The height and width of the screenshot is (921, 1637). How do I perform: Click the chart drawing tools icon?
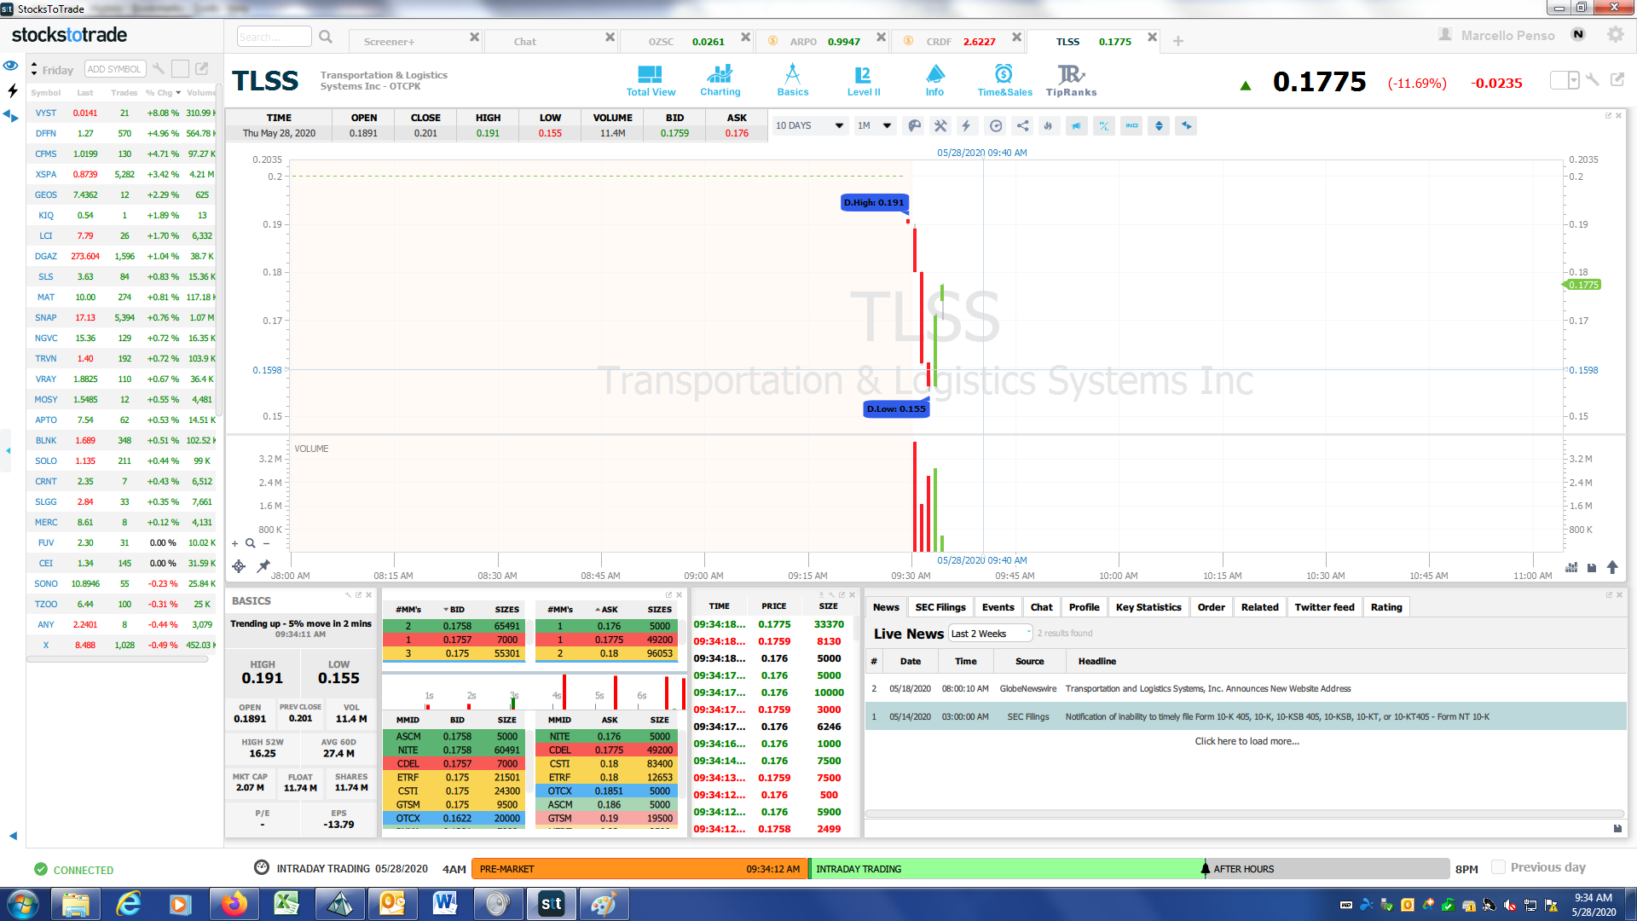tap(940, 125)
